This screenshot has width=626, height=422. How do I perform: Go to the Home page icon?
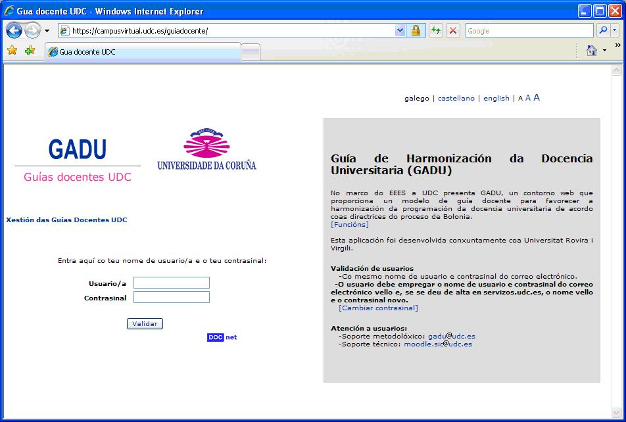592,51
